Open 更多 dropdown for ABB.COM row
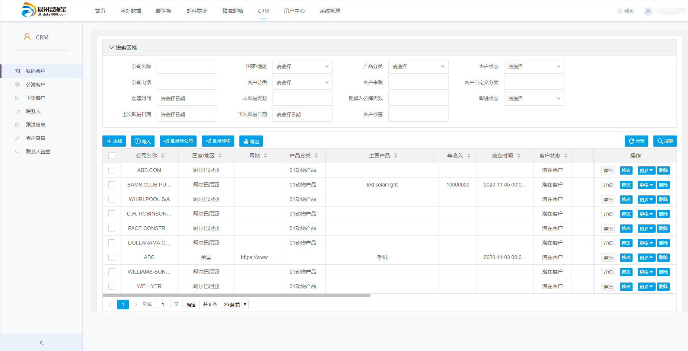The height and width of the screenshot is (351, 688). (x=646, y=170)
